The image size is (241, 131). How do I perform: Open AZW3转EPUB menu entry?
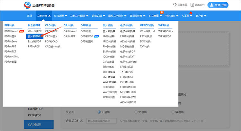(x=128, y=102)
